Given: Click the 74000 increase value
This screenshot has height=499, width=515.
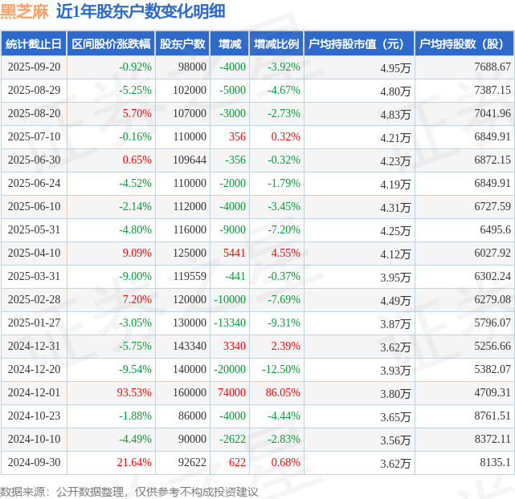Looking at the screenshot, I should point(231,393).
